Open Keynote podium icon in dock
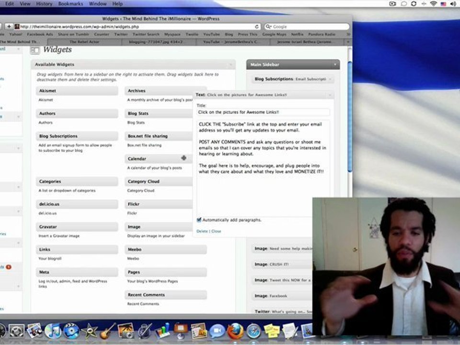Viewport: 460px width, 345px height. (181, 331)
